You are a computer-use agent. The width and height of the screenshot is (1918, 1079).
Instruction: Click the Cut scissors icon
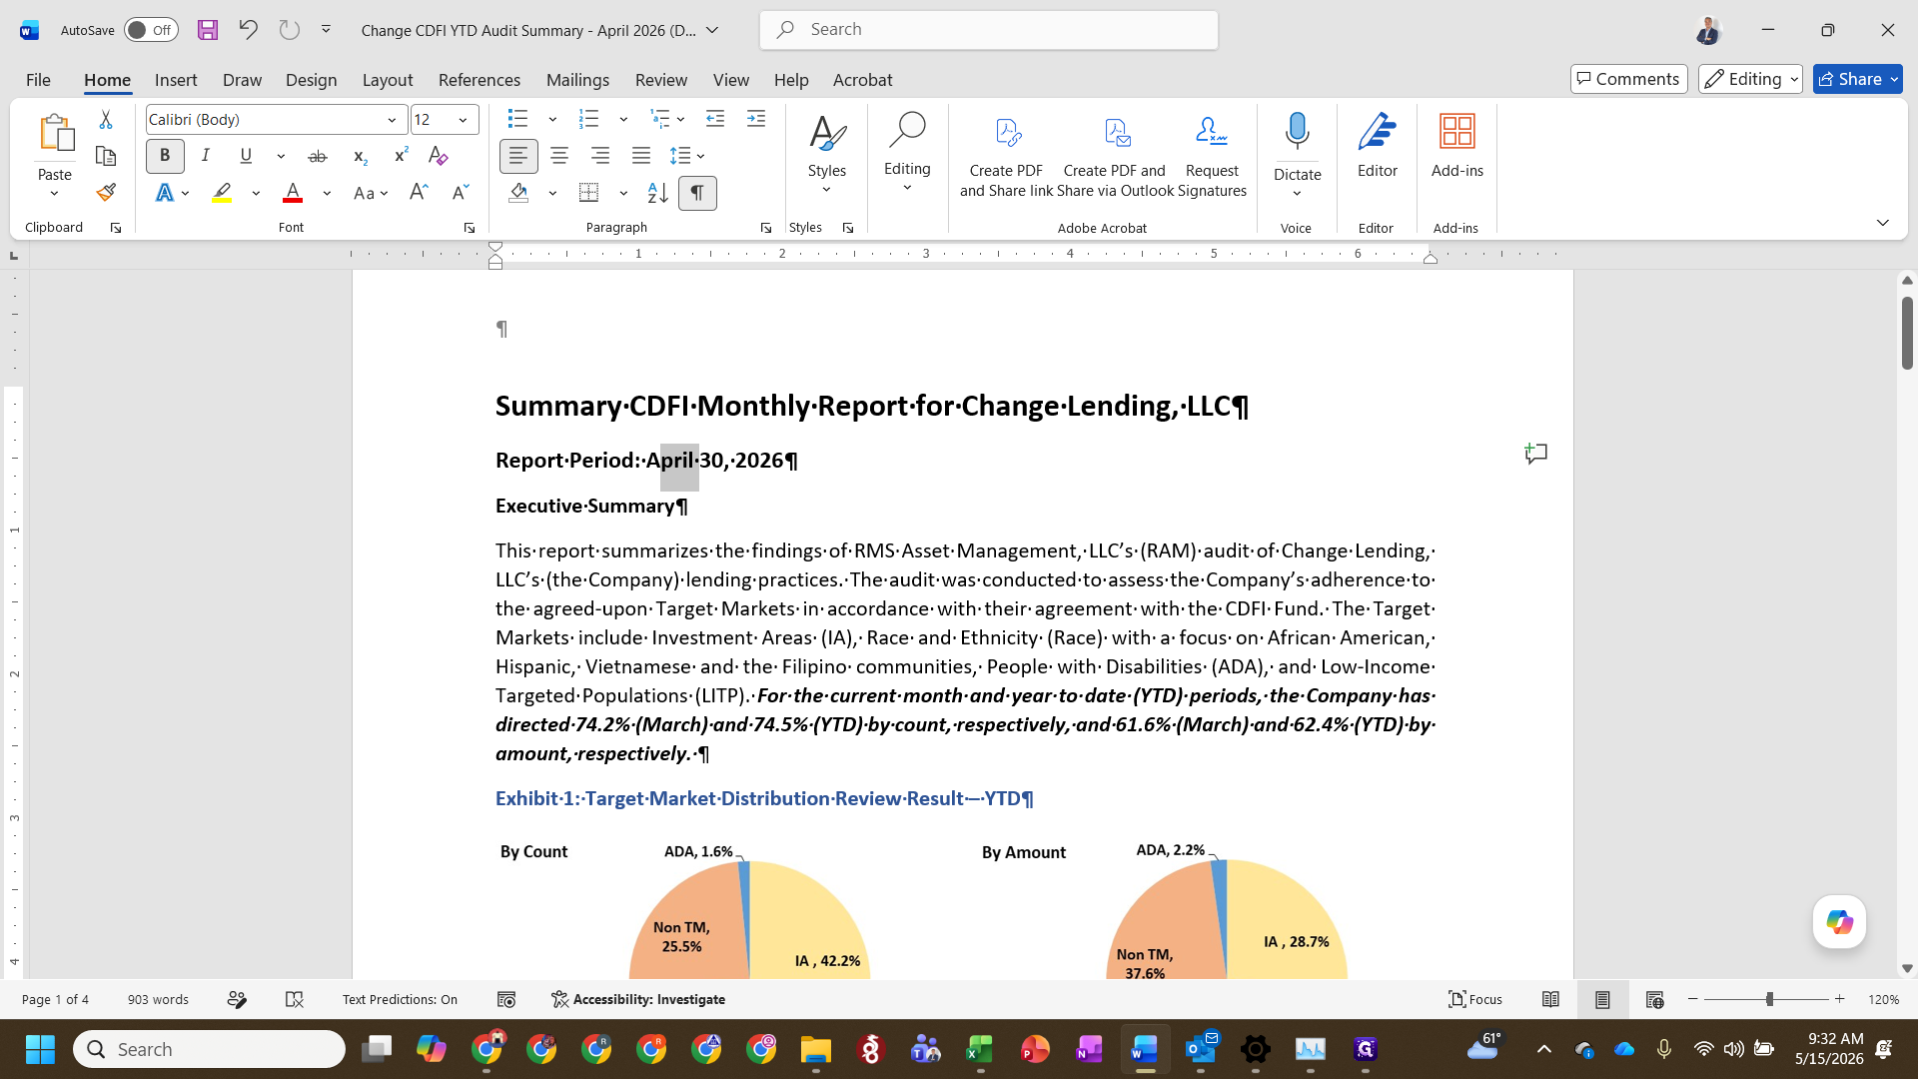point(106,119)
